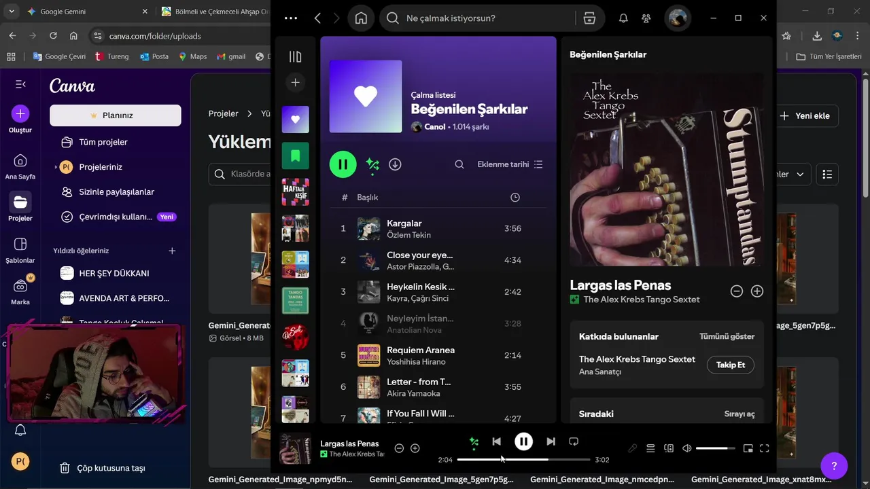Add the song to a playlist via the right panel plus
This screenshot has height=489, width=870.
[x=756, y=291]
